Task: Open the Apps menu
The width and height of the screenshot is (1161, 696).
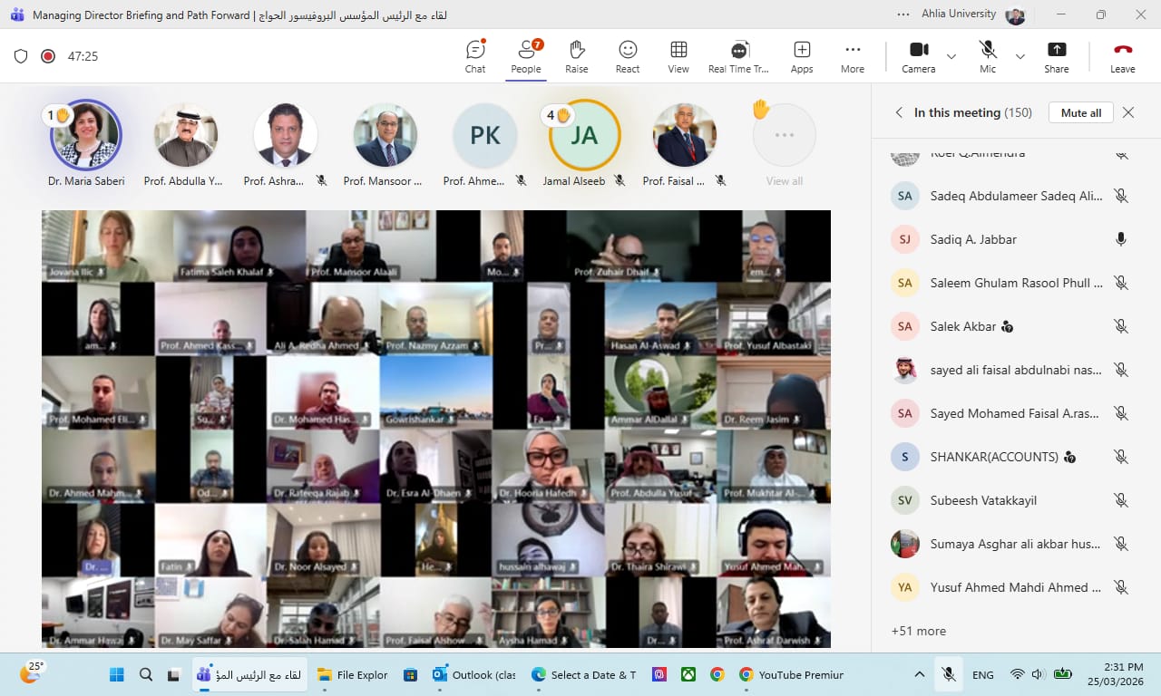Action: 802,56
